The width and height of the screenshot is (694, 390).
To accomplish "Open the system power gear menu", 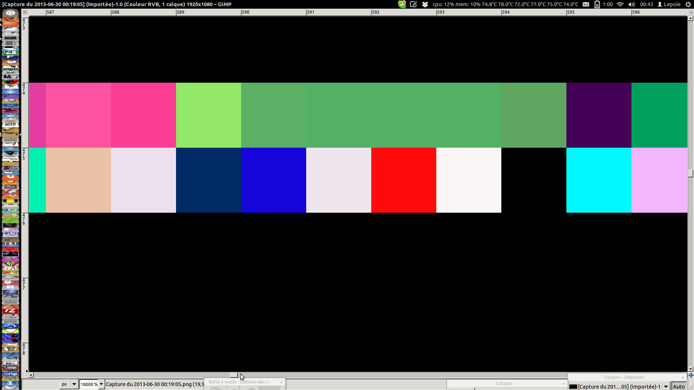I will point(688,4).
